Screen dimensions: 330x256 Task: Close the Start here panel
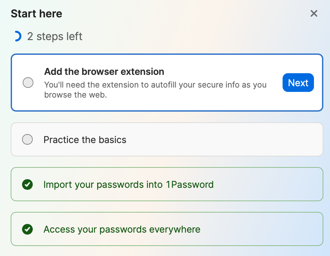(314, 13)
